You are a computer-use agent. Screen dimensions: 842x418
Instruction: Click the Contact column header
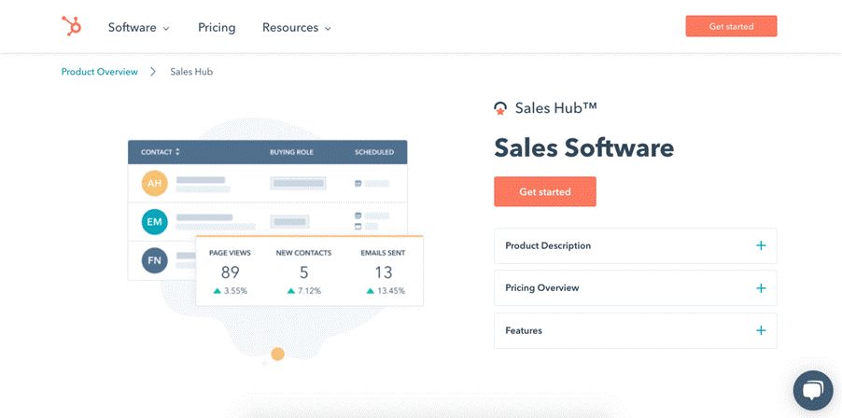click(x=156, y=152)
